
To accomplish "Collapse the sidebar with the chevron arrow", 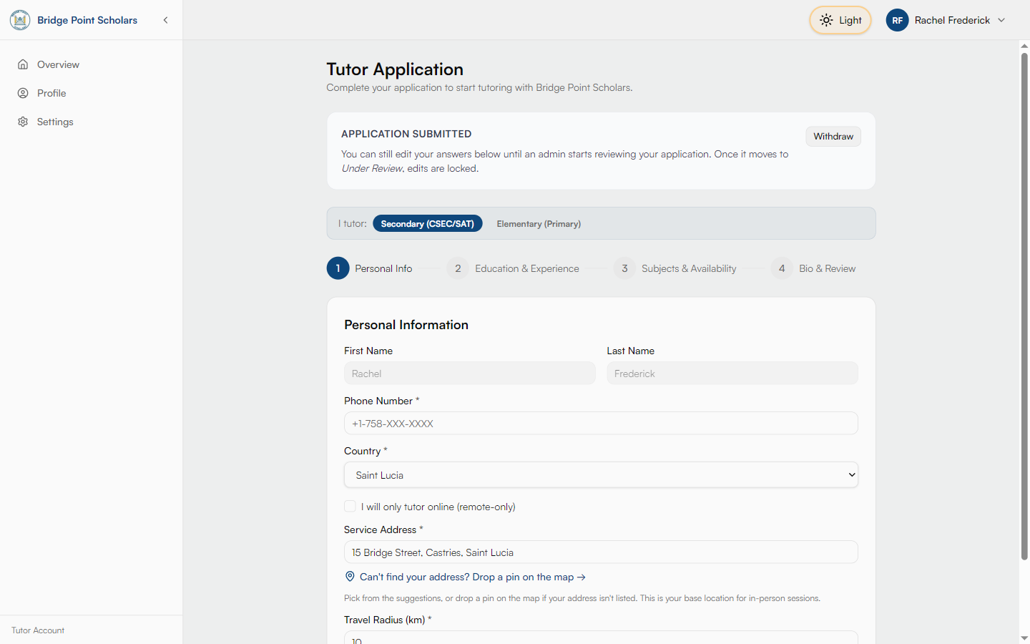I will click(166, 20).
